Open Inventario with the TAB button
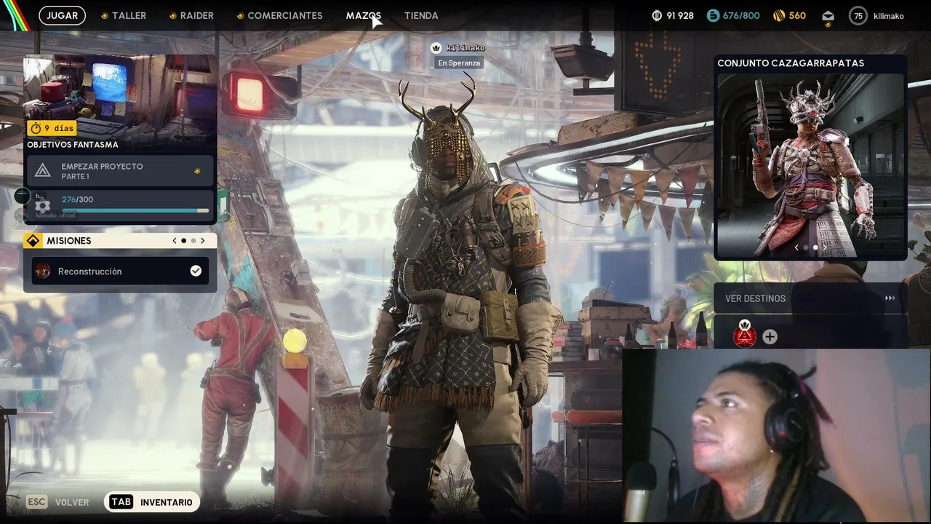Screen dimensions: 931x524 point(151,502)
